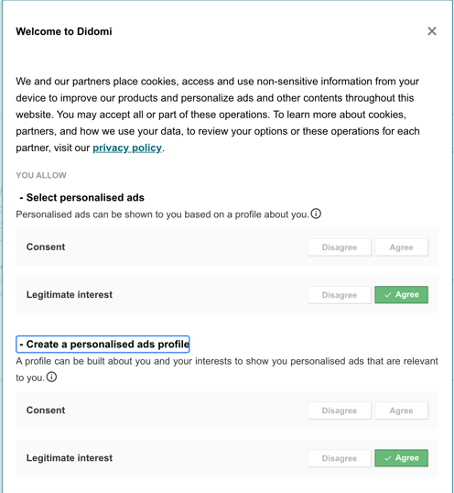
Task: Click green Agree under Select personalised ads
Action: (401, 295)
